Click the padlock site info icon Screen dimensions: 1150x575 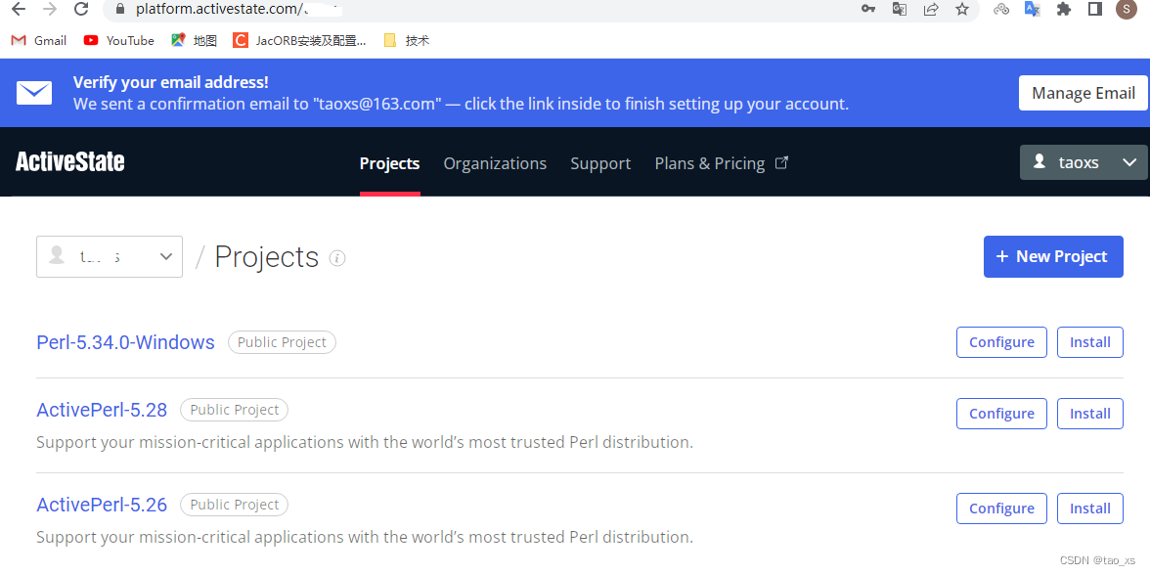point(120,9)
